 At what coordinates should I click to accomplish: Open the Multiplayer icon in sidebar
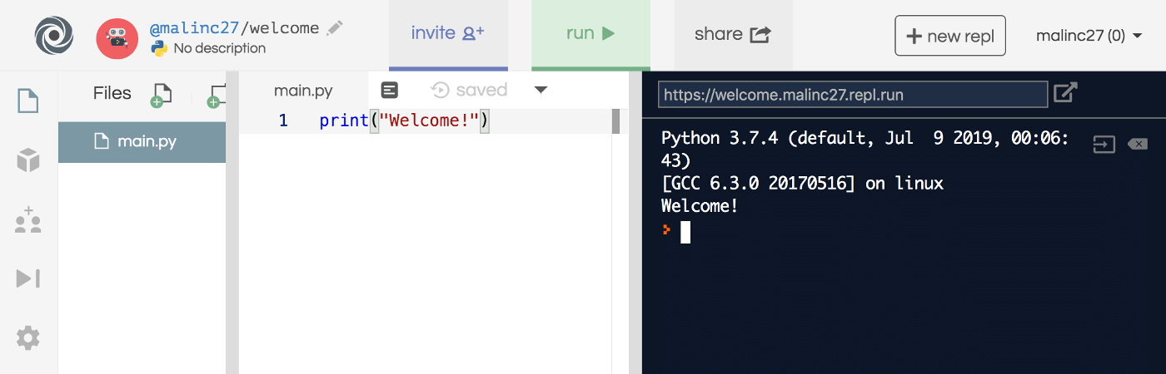click(x=28, y=220)
